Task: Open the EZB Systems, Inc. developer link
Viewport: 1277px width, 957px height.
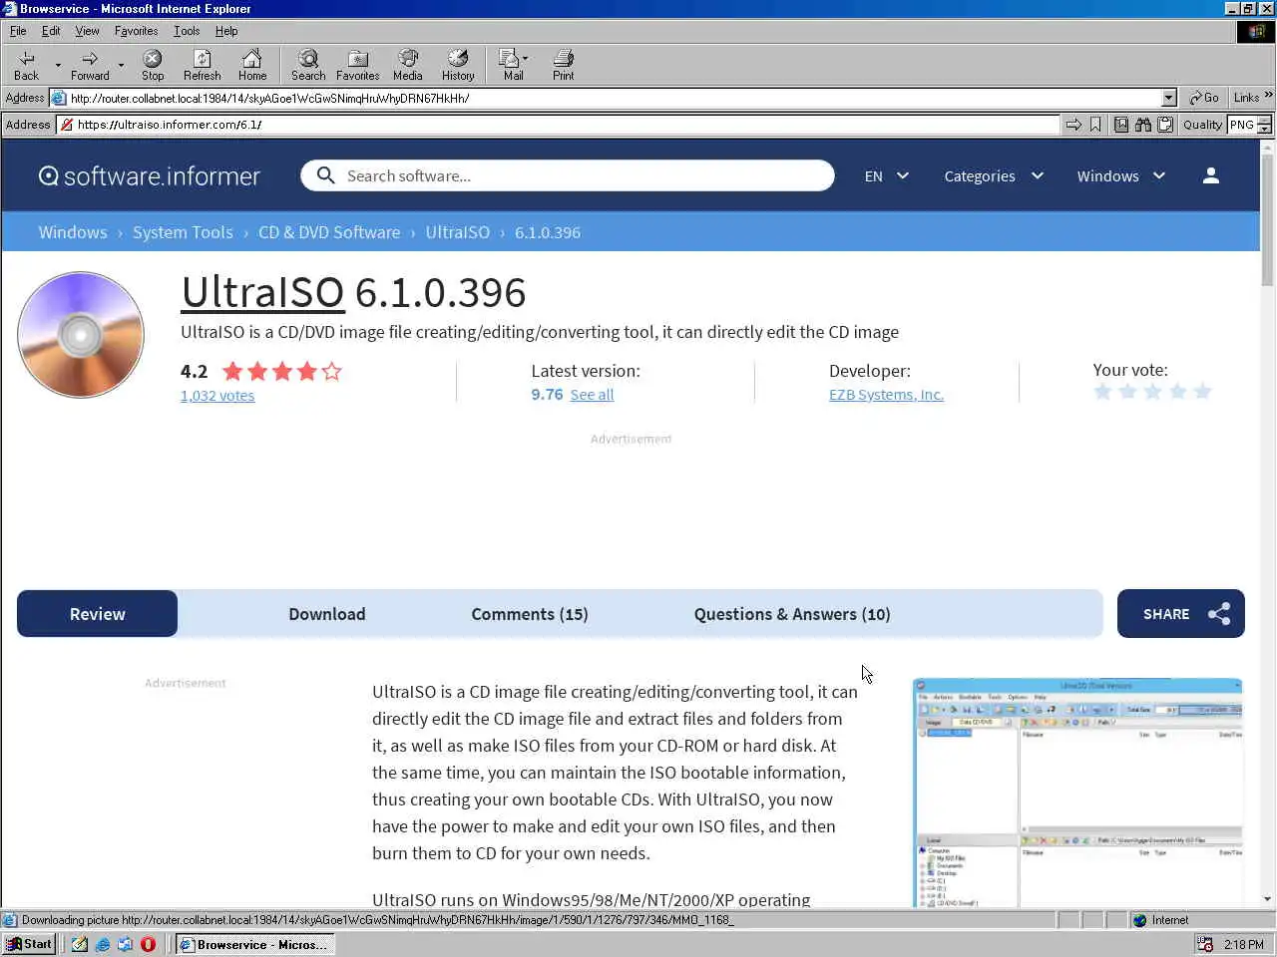Action: 886,395
